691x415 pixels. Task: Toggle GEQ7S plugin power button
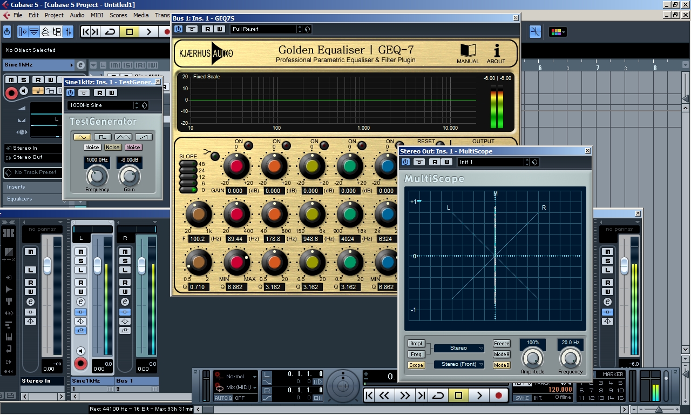(x=178, y=29)
